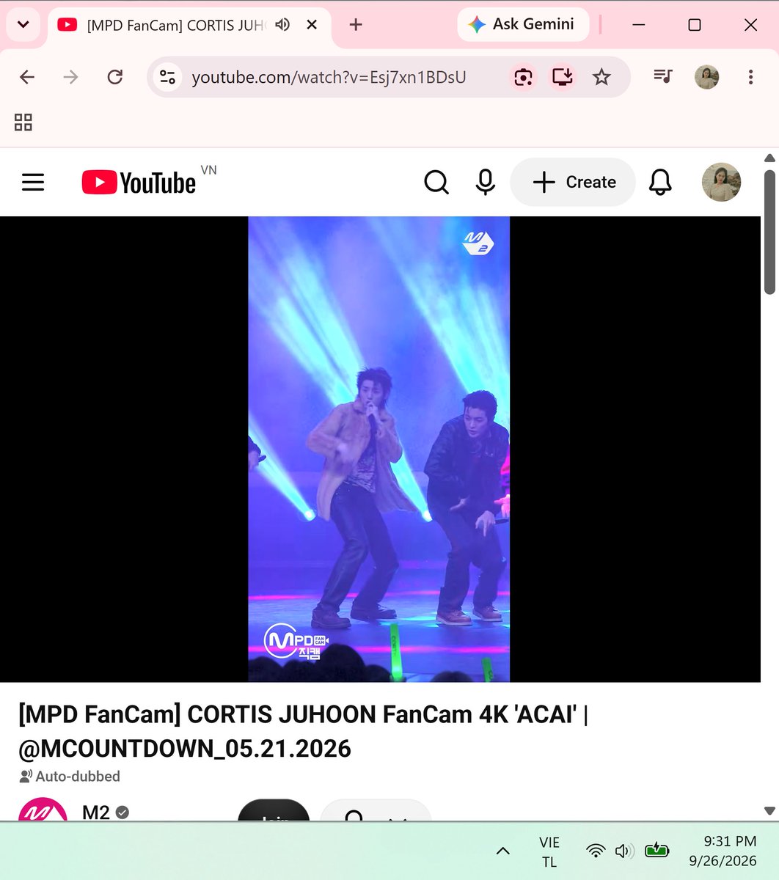Click the page vertical scrollbar thumb
This screenshot has height=880, width=779.
click(769, 232)
